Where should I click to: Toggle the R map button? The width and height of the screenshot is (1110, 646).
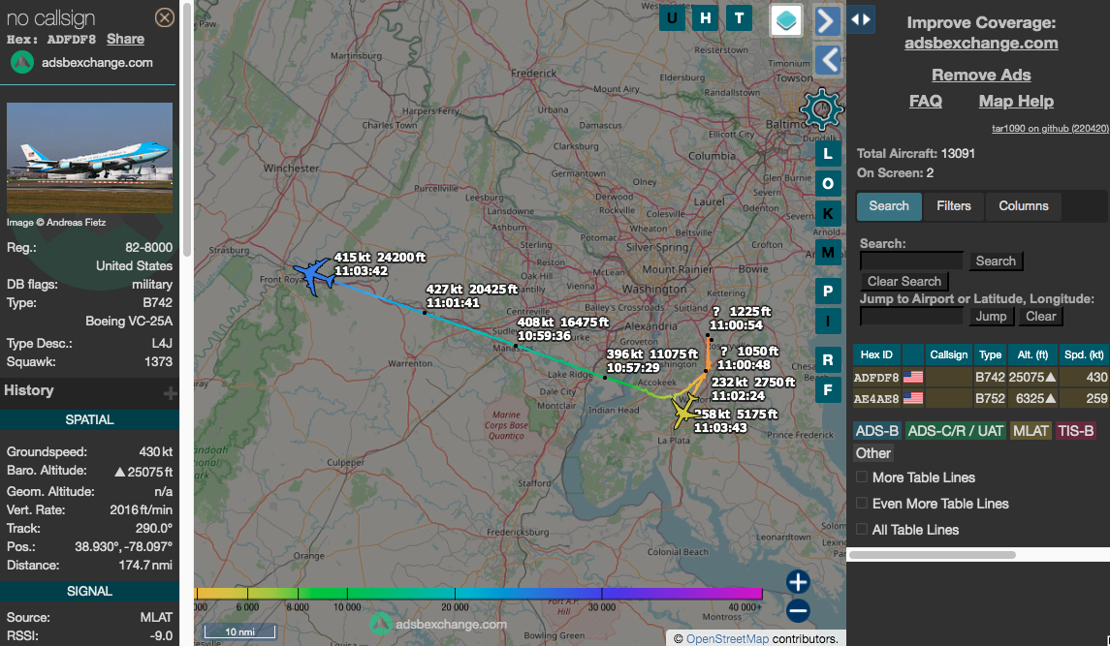coord(828,360)
